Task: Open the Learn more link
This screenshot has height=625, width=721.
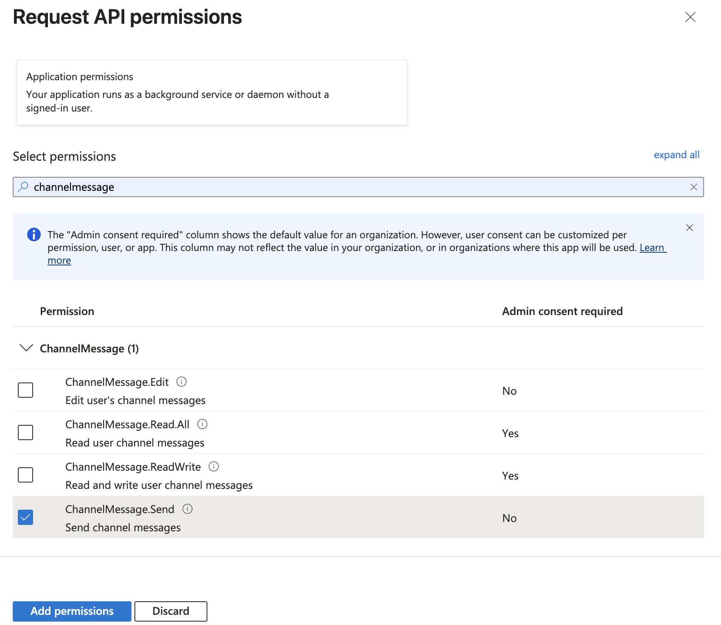Action: coord(652,248)
